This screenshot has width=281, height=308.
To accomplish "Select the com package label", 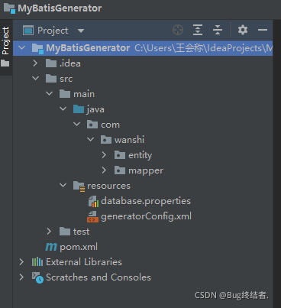I will coord(110,125).
